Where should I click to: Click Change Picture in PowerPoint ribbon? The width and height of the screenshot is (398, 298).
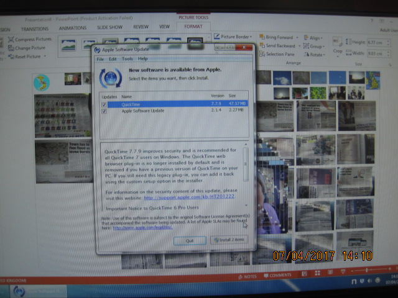(x=27, y=48)
